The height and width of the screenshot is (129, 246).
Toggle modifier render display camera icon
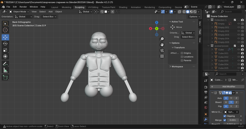(230, 93)
